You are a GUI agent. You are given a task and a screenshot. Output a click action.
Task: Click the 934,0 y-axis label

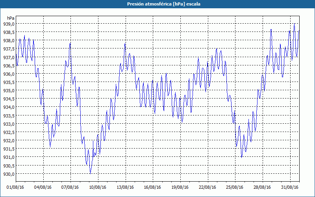pos(9,107)
